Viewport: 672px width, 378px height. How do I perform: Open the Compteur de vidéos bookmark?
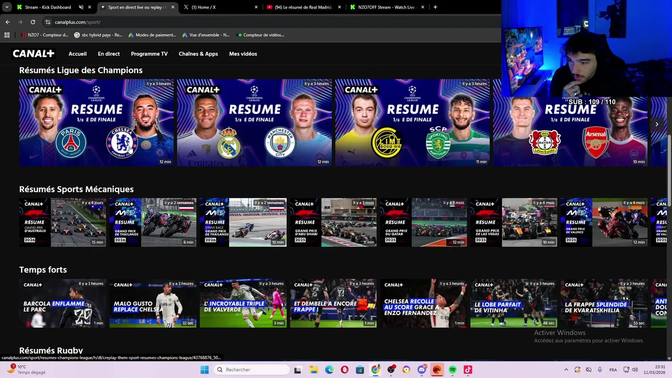pyautogui.click(x=261, y=35)
